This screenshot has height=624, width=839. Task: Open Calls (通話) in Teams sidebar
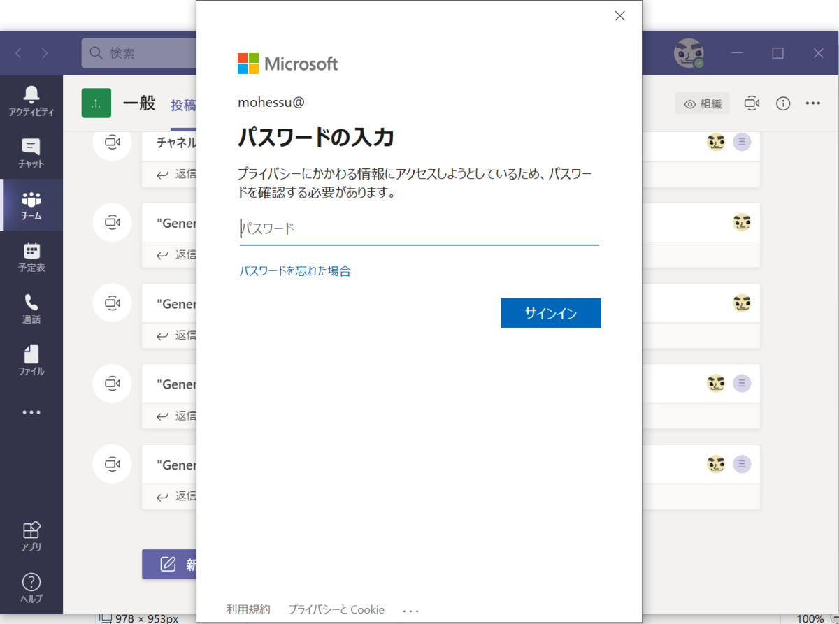tap(31, 308)
